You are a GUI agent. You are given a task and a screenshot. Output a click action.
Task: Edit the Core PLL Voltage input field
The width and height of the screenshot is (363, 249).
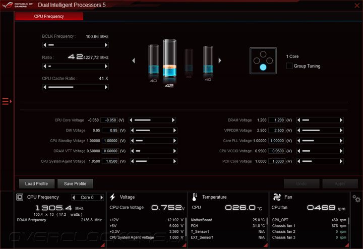tap(277, 141)
